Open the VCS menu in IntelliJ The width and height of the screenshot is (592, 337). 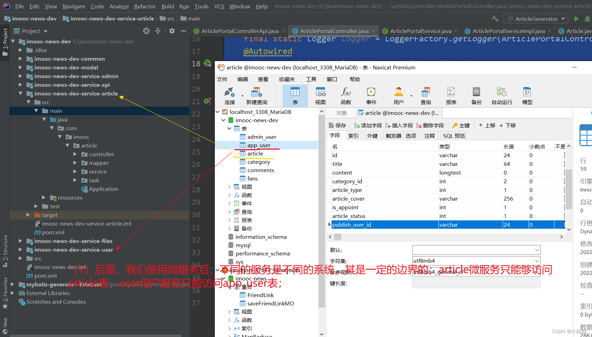[219, 6]
